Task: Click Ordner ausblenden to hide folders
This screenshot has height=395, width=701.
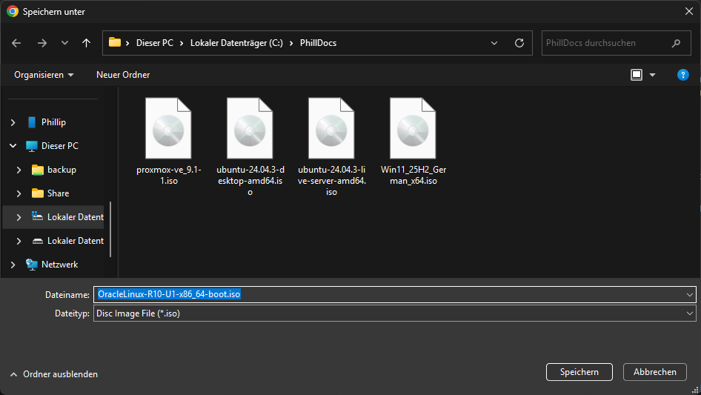Action: (54, 374)
